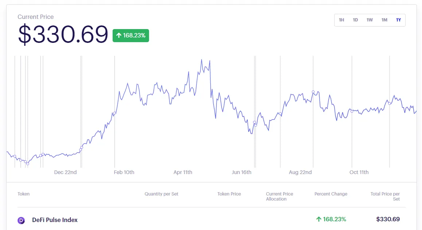
Task: Click the Token column header
Action: [24, 194]
